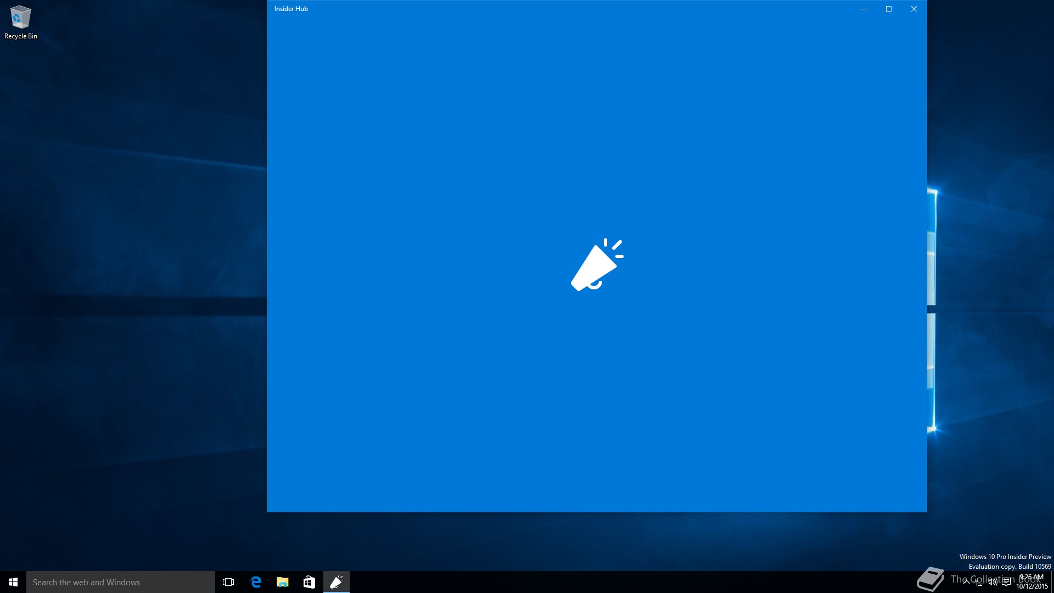Image resolution: width=1054 pixels, height=593 pixels.
Task: Open the Windows Start menu
Action: pos(13,582)
